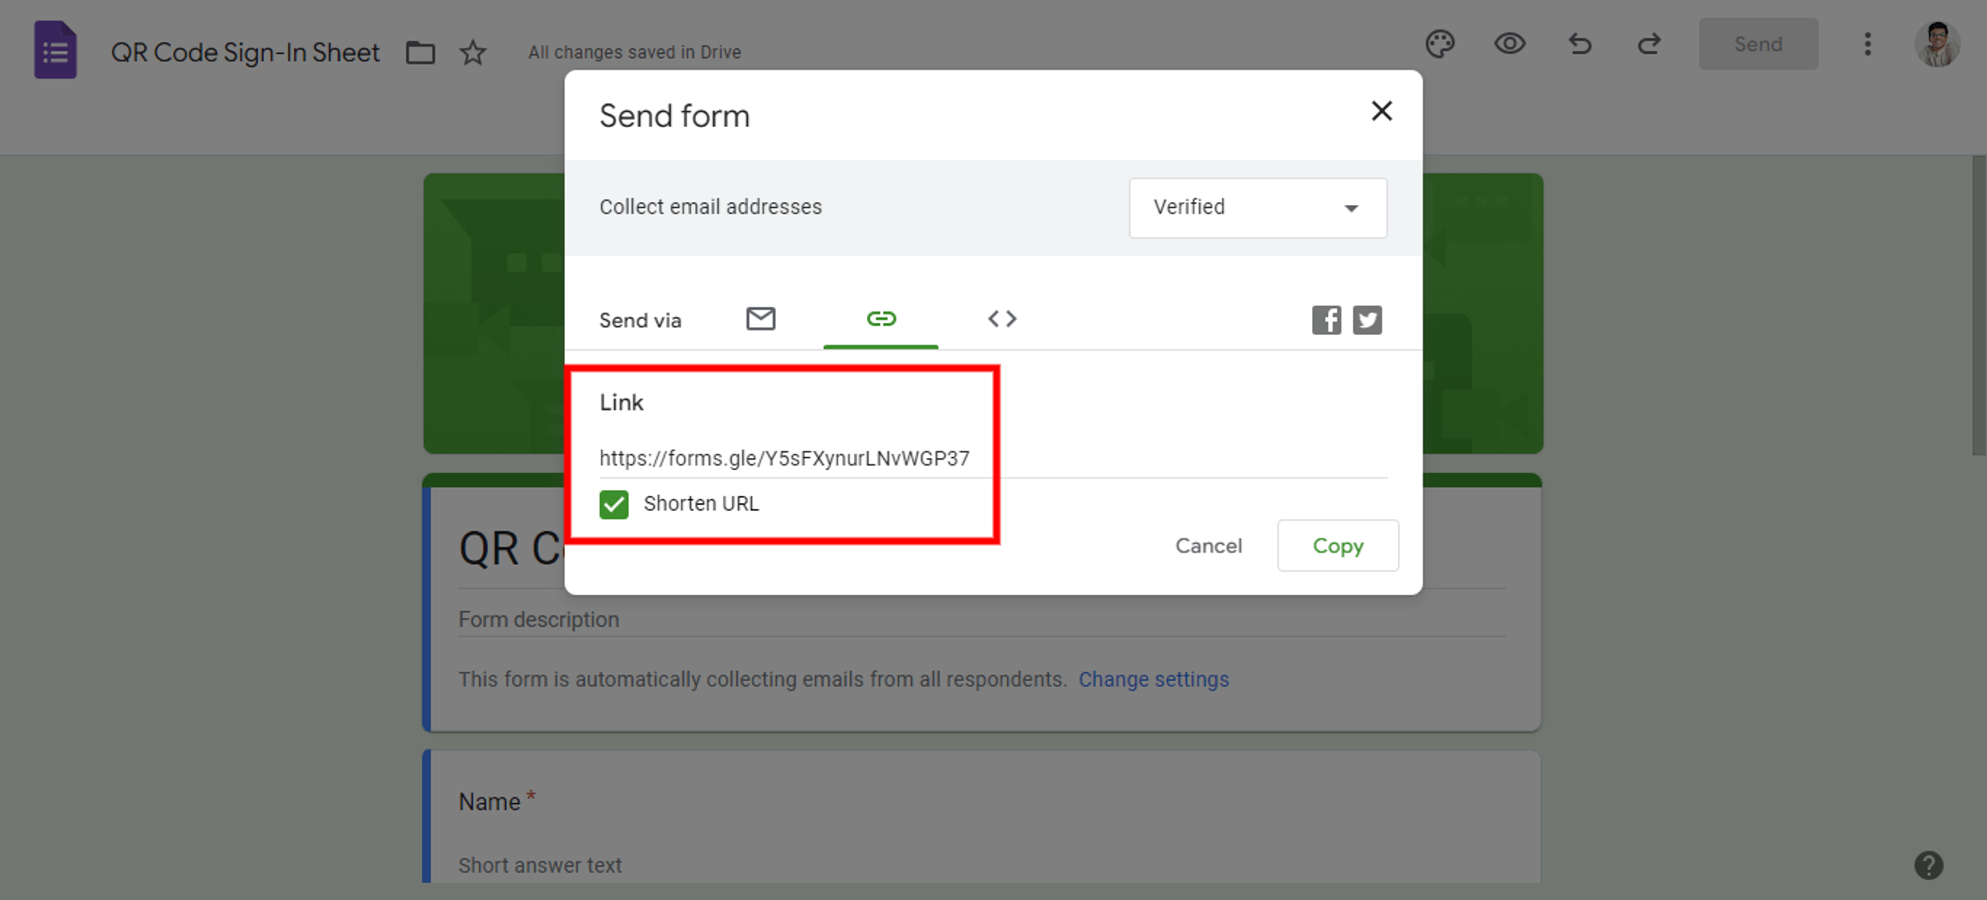
Task: Switch to embed HTML tab
Action: [1002, 319]
